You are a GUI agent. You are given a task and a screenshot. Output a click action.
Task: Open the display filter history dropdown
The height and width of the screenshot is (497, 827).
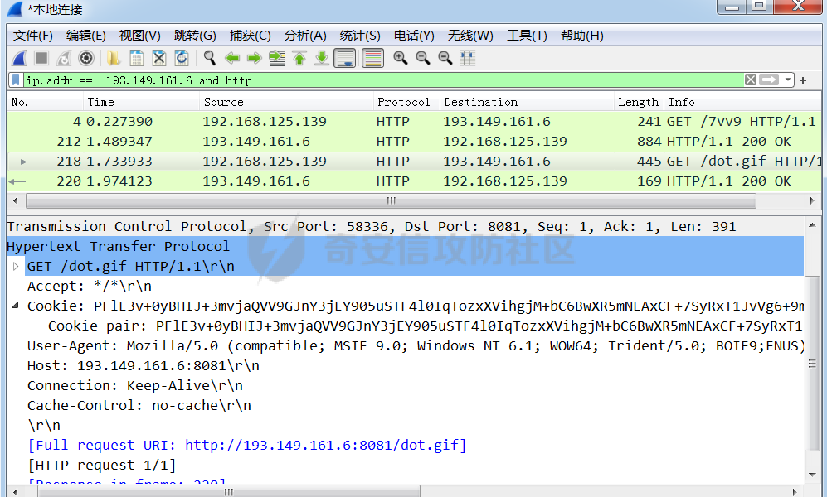click(788, 80)
